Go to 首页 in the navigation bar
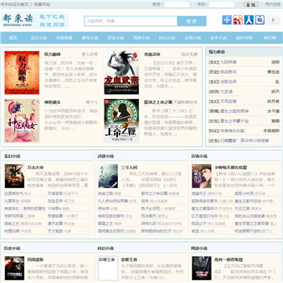 [13, 38]
